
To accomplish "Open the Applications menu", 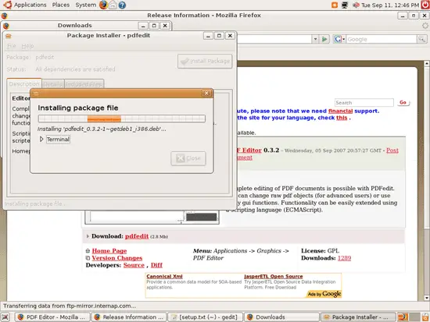I will pyautogui.click(x=30, y=5).
